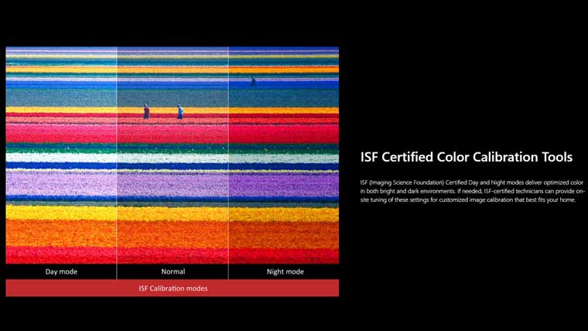
Task: Click the divider line between Normal and Night
Action: pos(228,155)
